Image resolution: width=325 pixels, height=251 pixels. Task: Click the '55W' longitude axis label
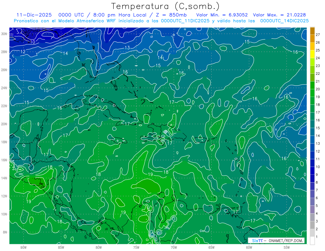287,247
